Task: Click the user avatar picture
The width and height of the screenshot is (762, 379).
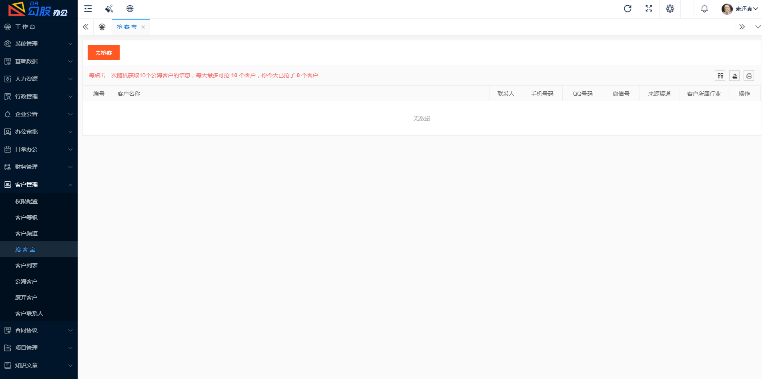Action: [727, 9]
